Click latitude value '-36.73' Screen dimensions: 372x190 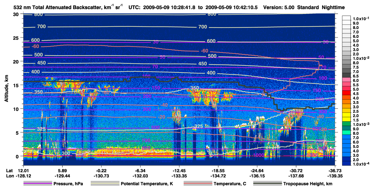coord(335,170)
